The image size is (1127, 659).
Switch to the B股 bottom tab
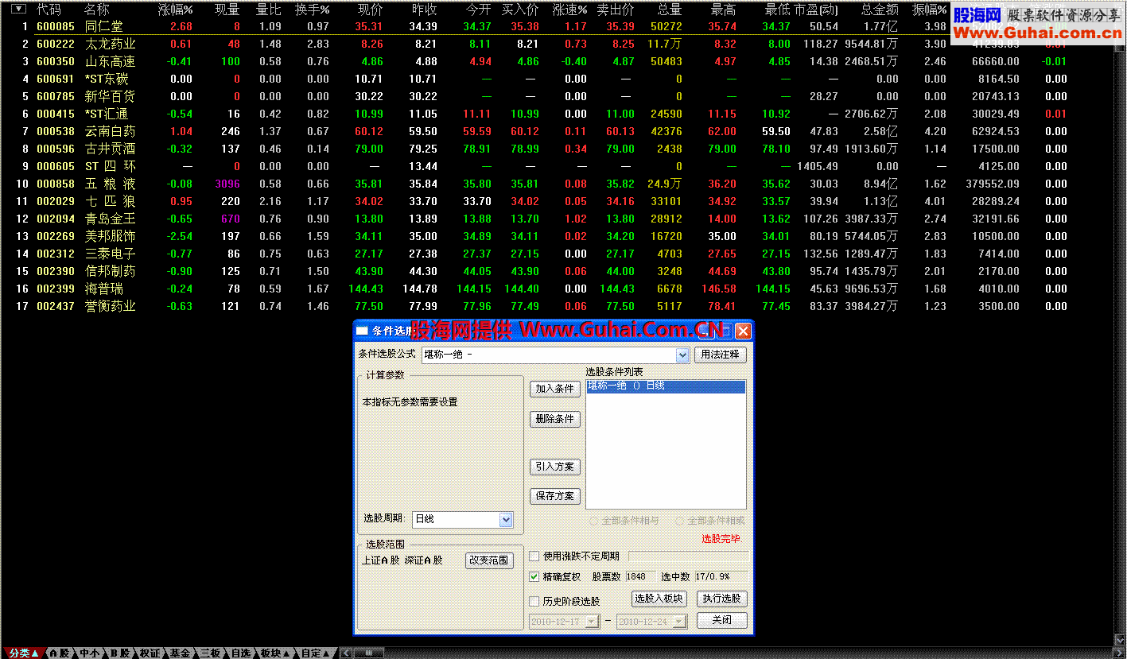pyautogui.click(x=119, y=653)
